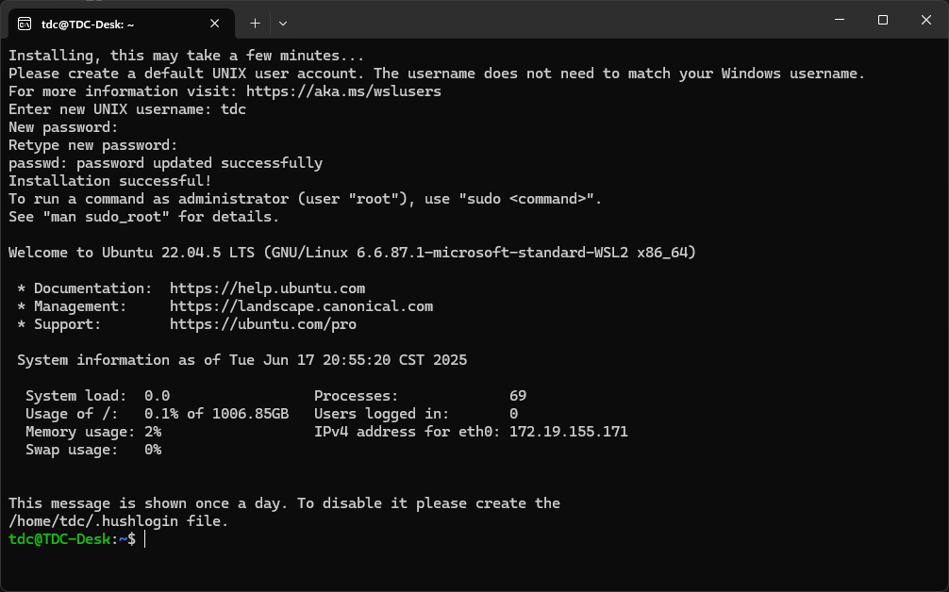Open the https://aka.ms/wslusers link
949x592 pixels.
[x=343, y=91]
